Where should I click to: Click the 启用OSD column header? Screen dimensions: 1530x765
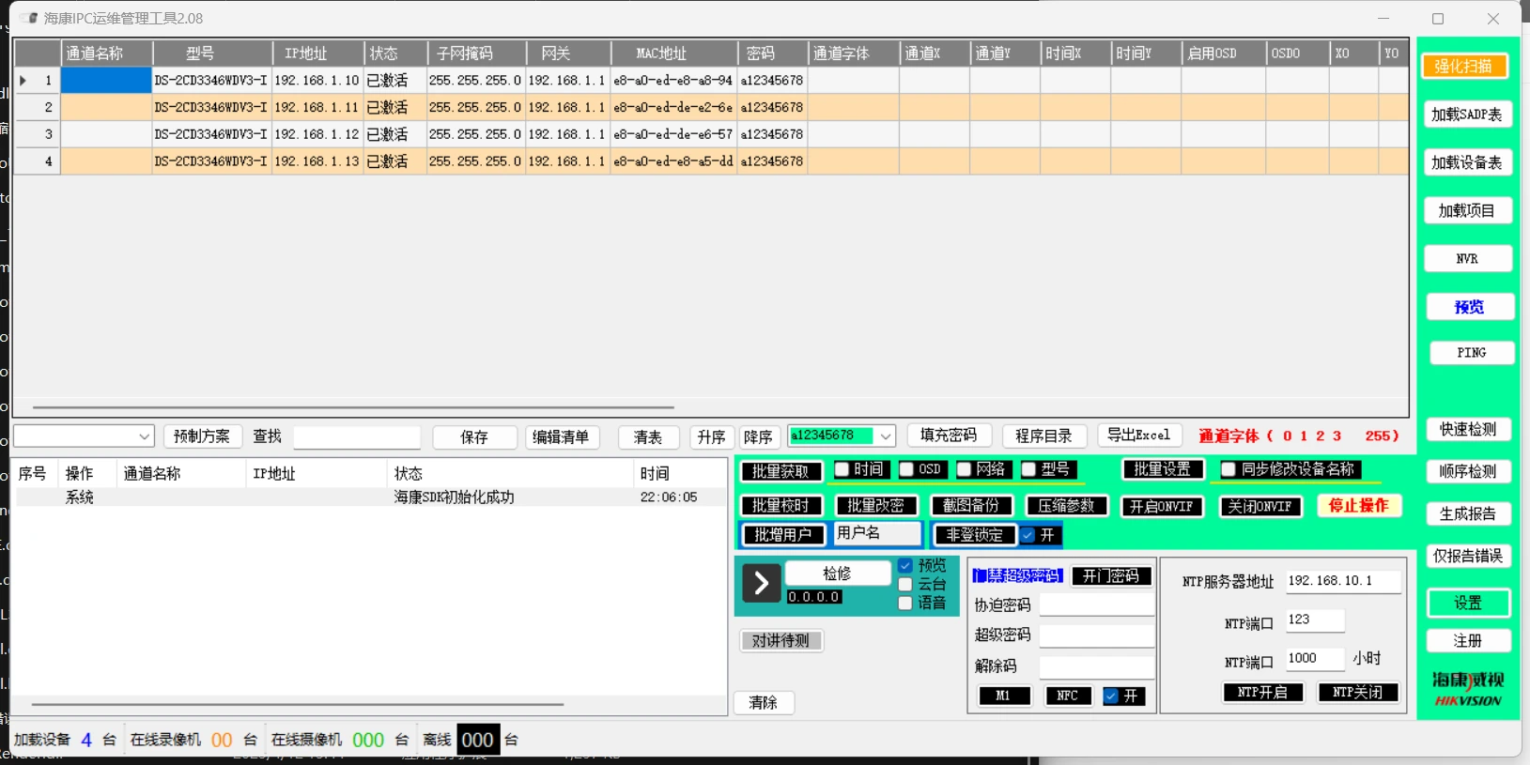pyautogui.click(x=1223, y=54)
